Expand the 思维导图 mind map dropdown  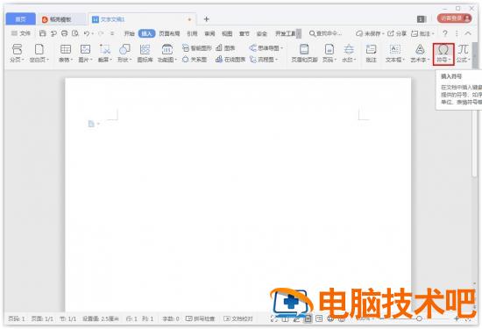coord(282,48)
